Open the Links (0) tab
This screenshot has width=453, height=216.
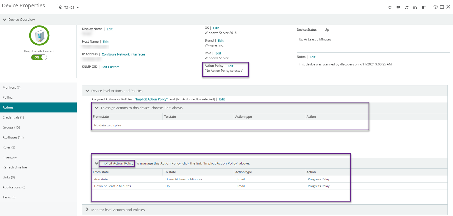tap(38, 177)
